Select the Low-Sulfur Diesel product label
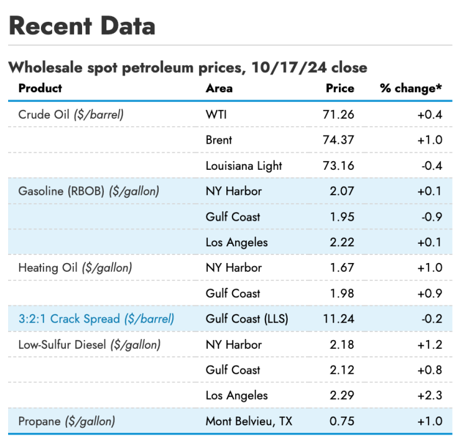This screenshot has width=462, height=444. pyautogui.click(x=90, y=345)
